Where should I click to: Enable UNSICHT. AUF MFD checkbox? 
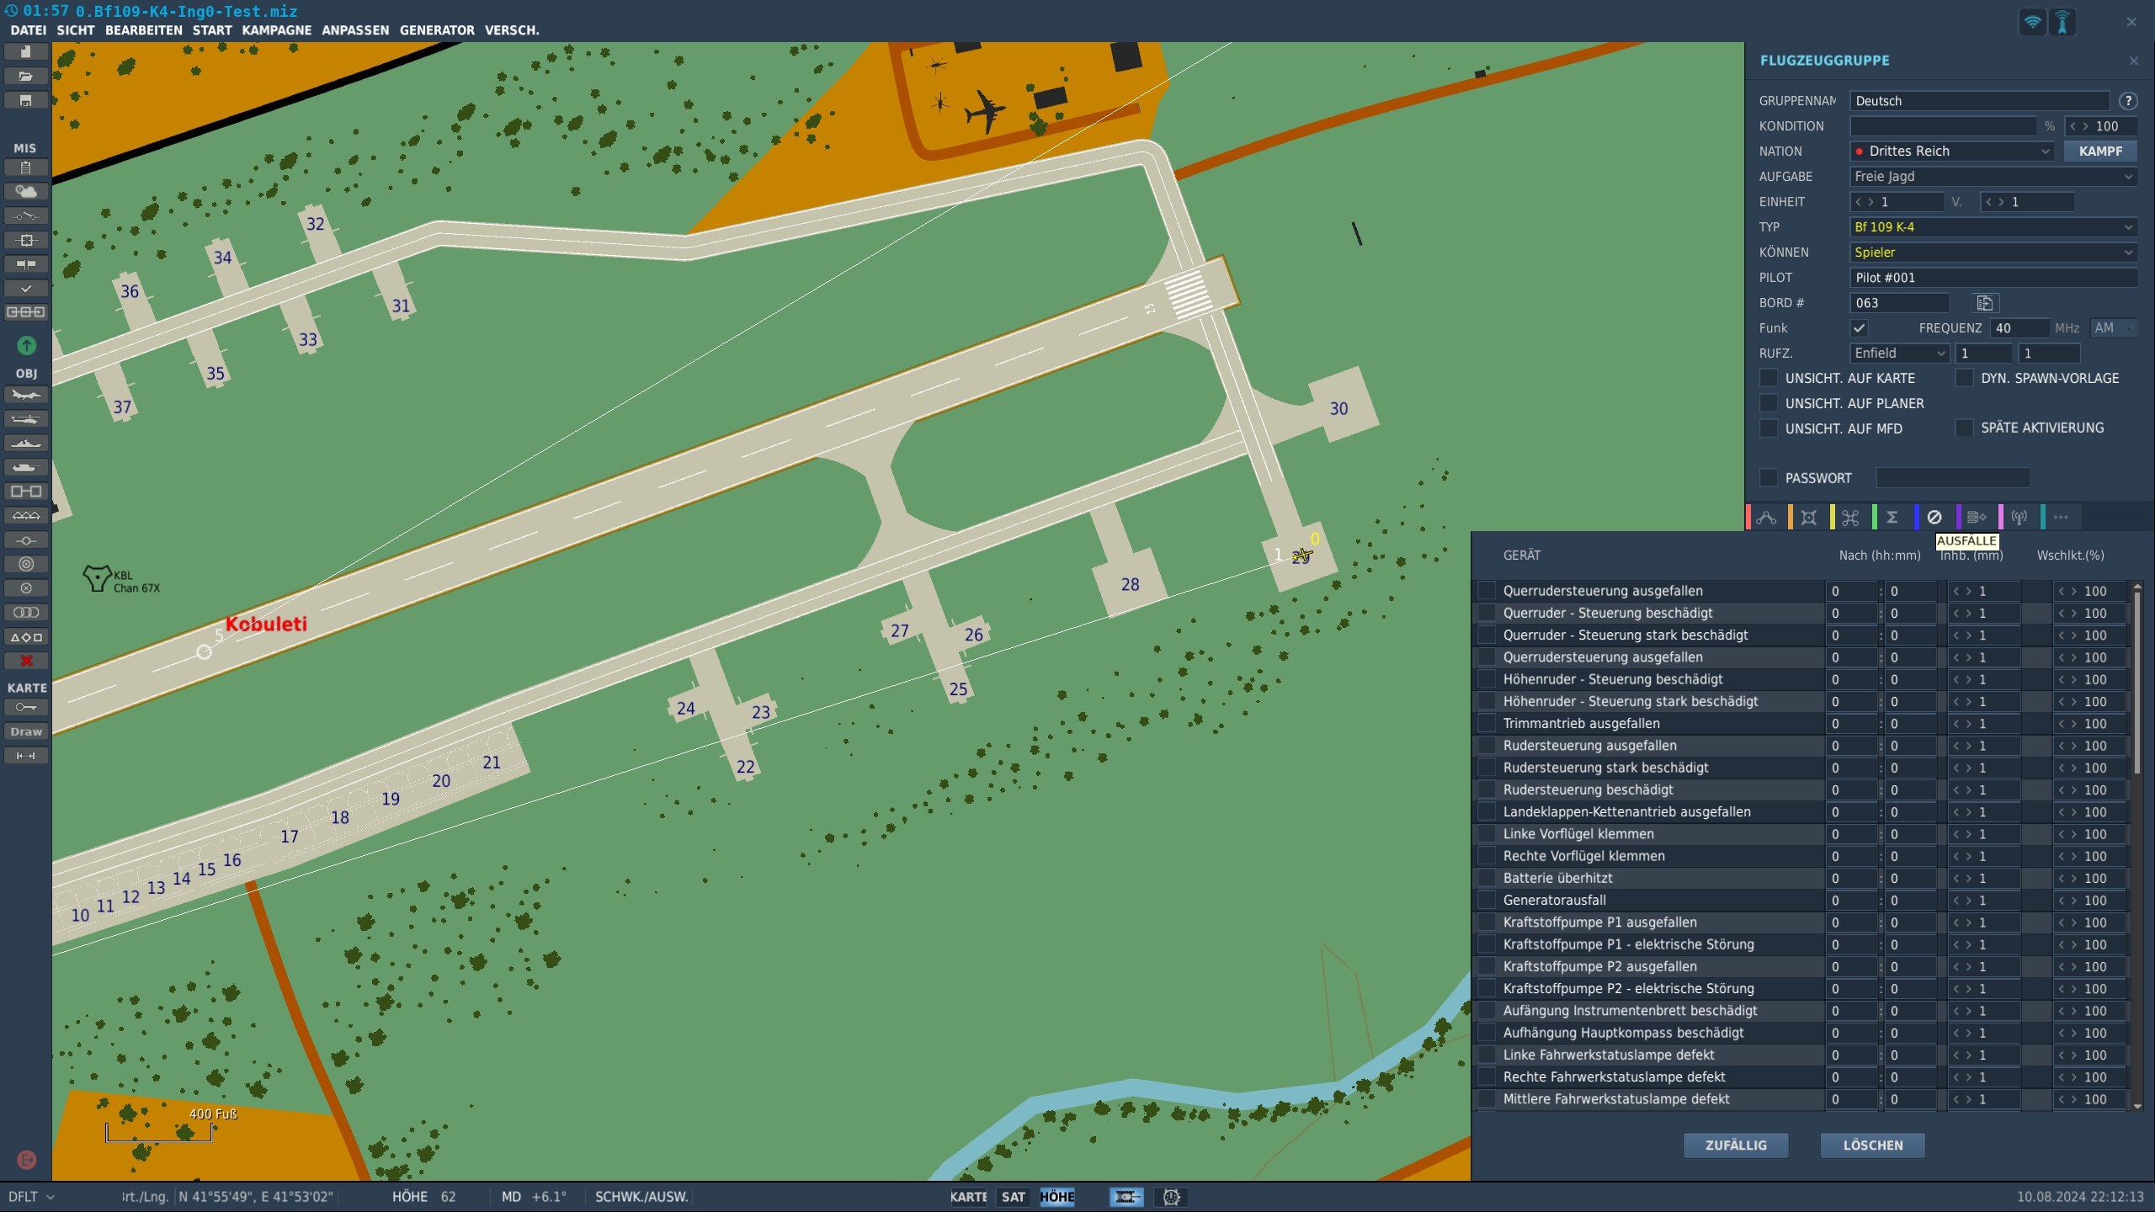click(1769, 428)
